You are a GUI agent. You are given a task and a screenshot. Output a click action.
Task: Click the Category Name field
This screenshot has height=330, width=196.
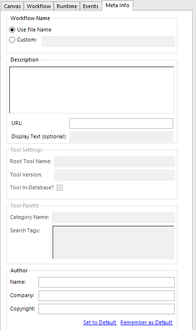(113, 217)
